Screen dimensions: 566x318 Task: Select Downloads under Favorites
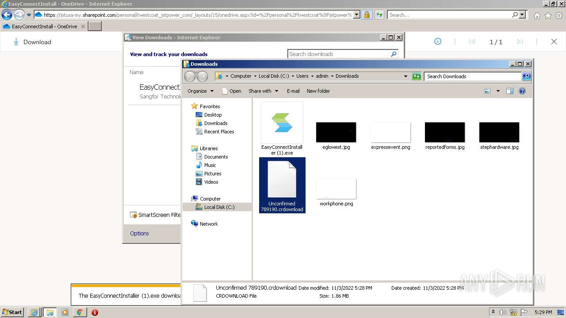pos(216,123)
